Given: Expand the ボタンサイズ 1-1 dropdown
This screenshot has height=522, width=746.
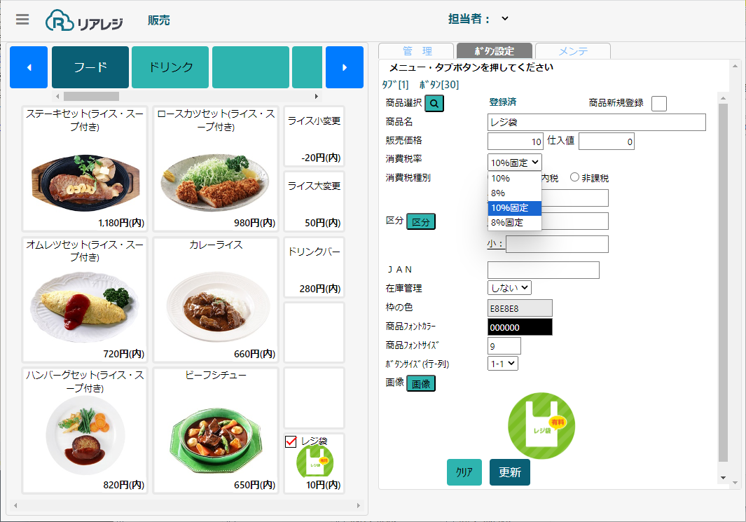Looking at the screenshot, I should tap(502, 364).
